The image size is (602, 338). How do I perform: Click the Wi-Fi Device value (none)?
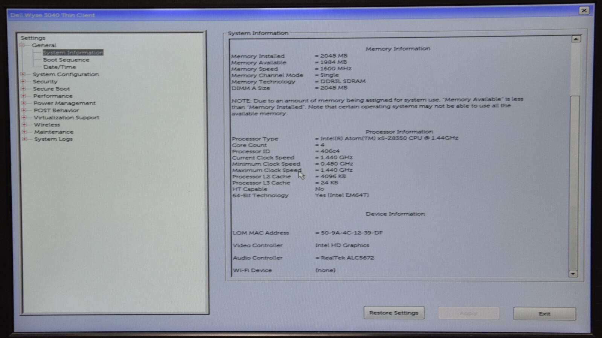pos(325,270)
